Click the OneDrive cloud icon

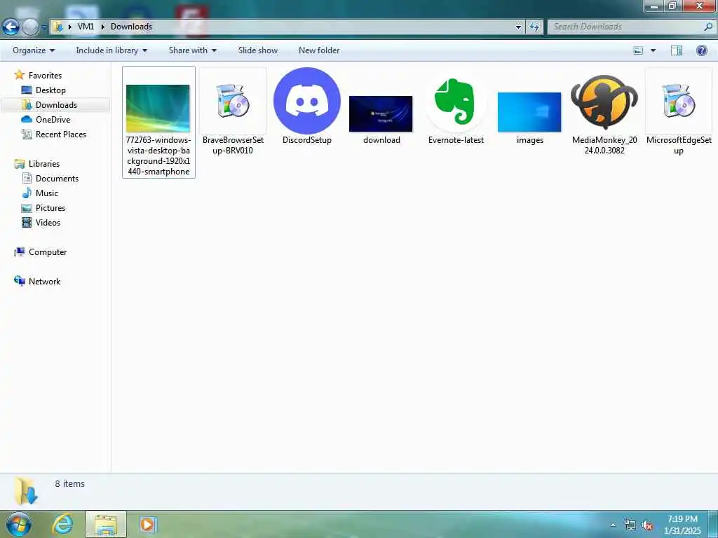[x=27, y=119]
